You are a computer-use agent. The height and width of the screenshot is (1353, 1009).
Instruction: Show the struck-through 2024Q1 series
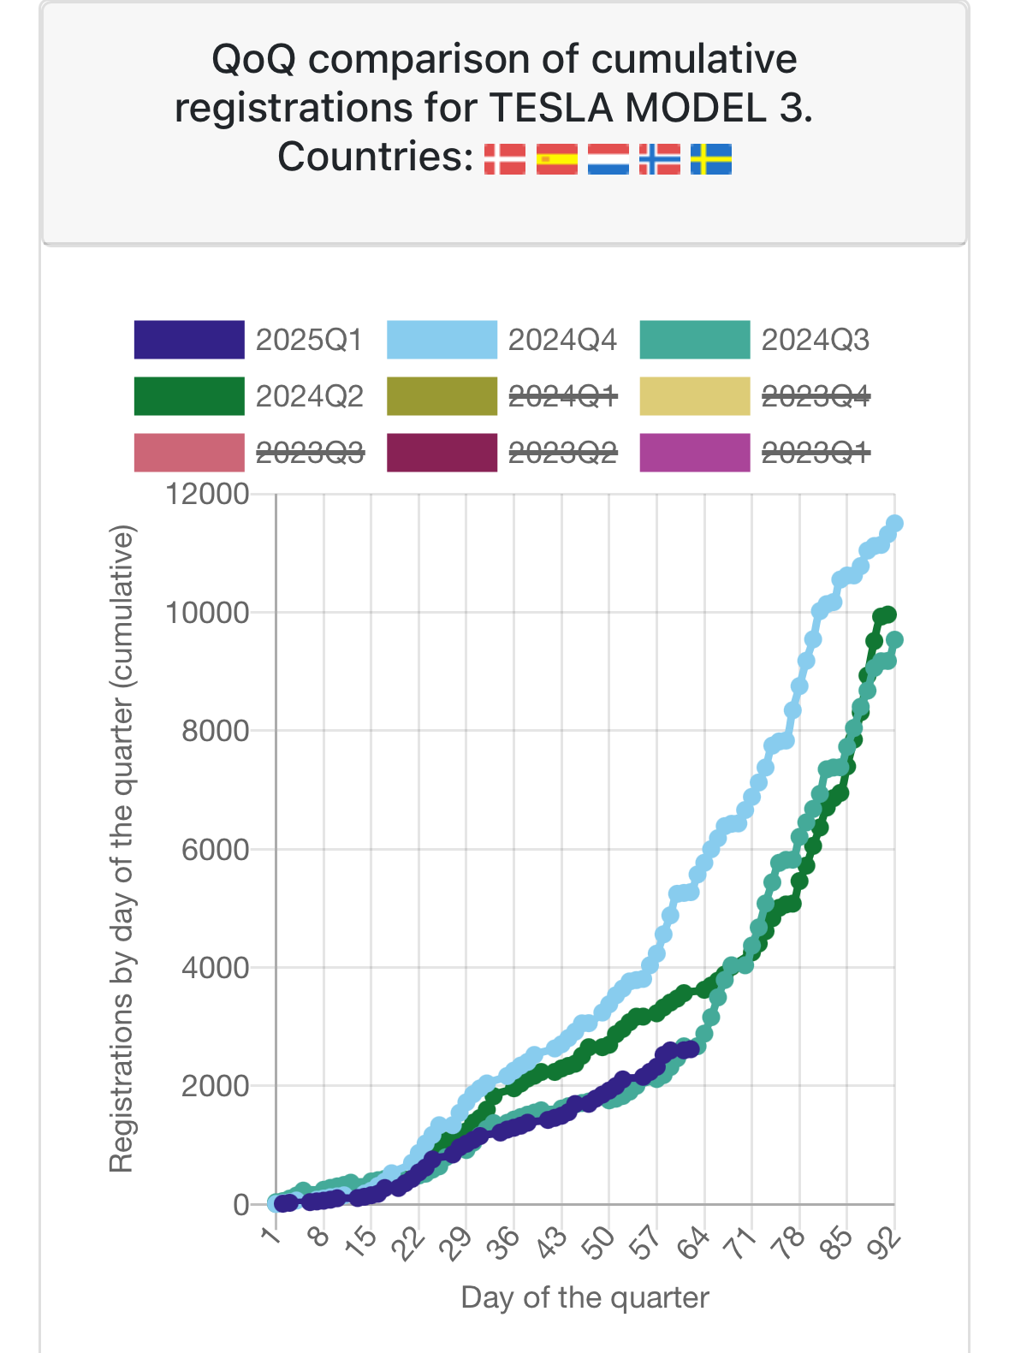(x=562, y=396)
